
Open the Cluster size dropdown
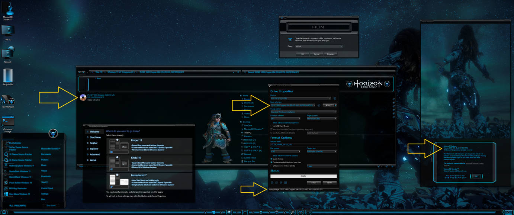322,151
